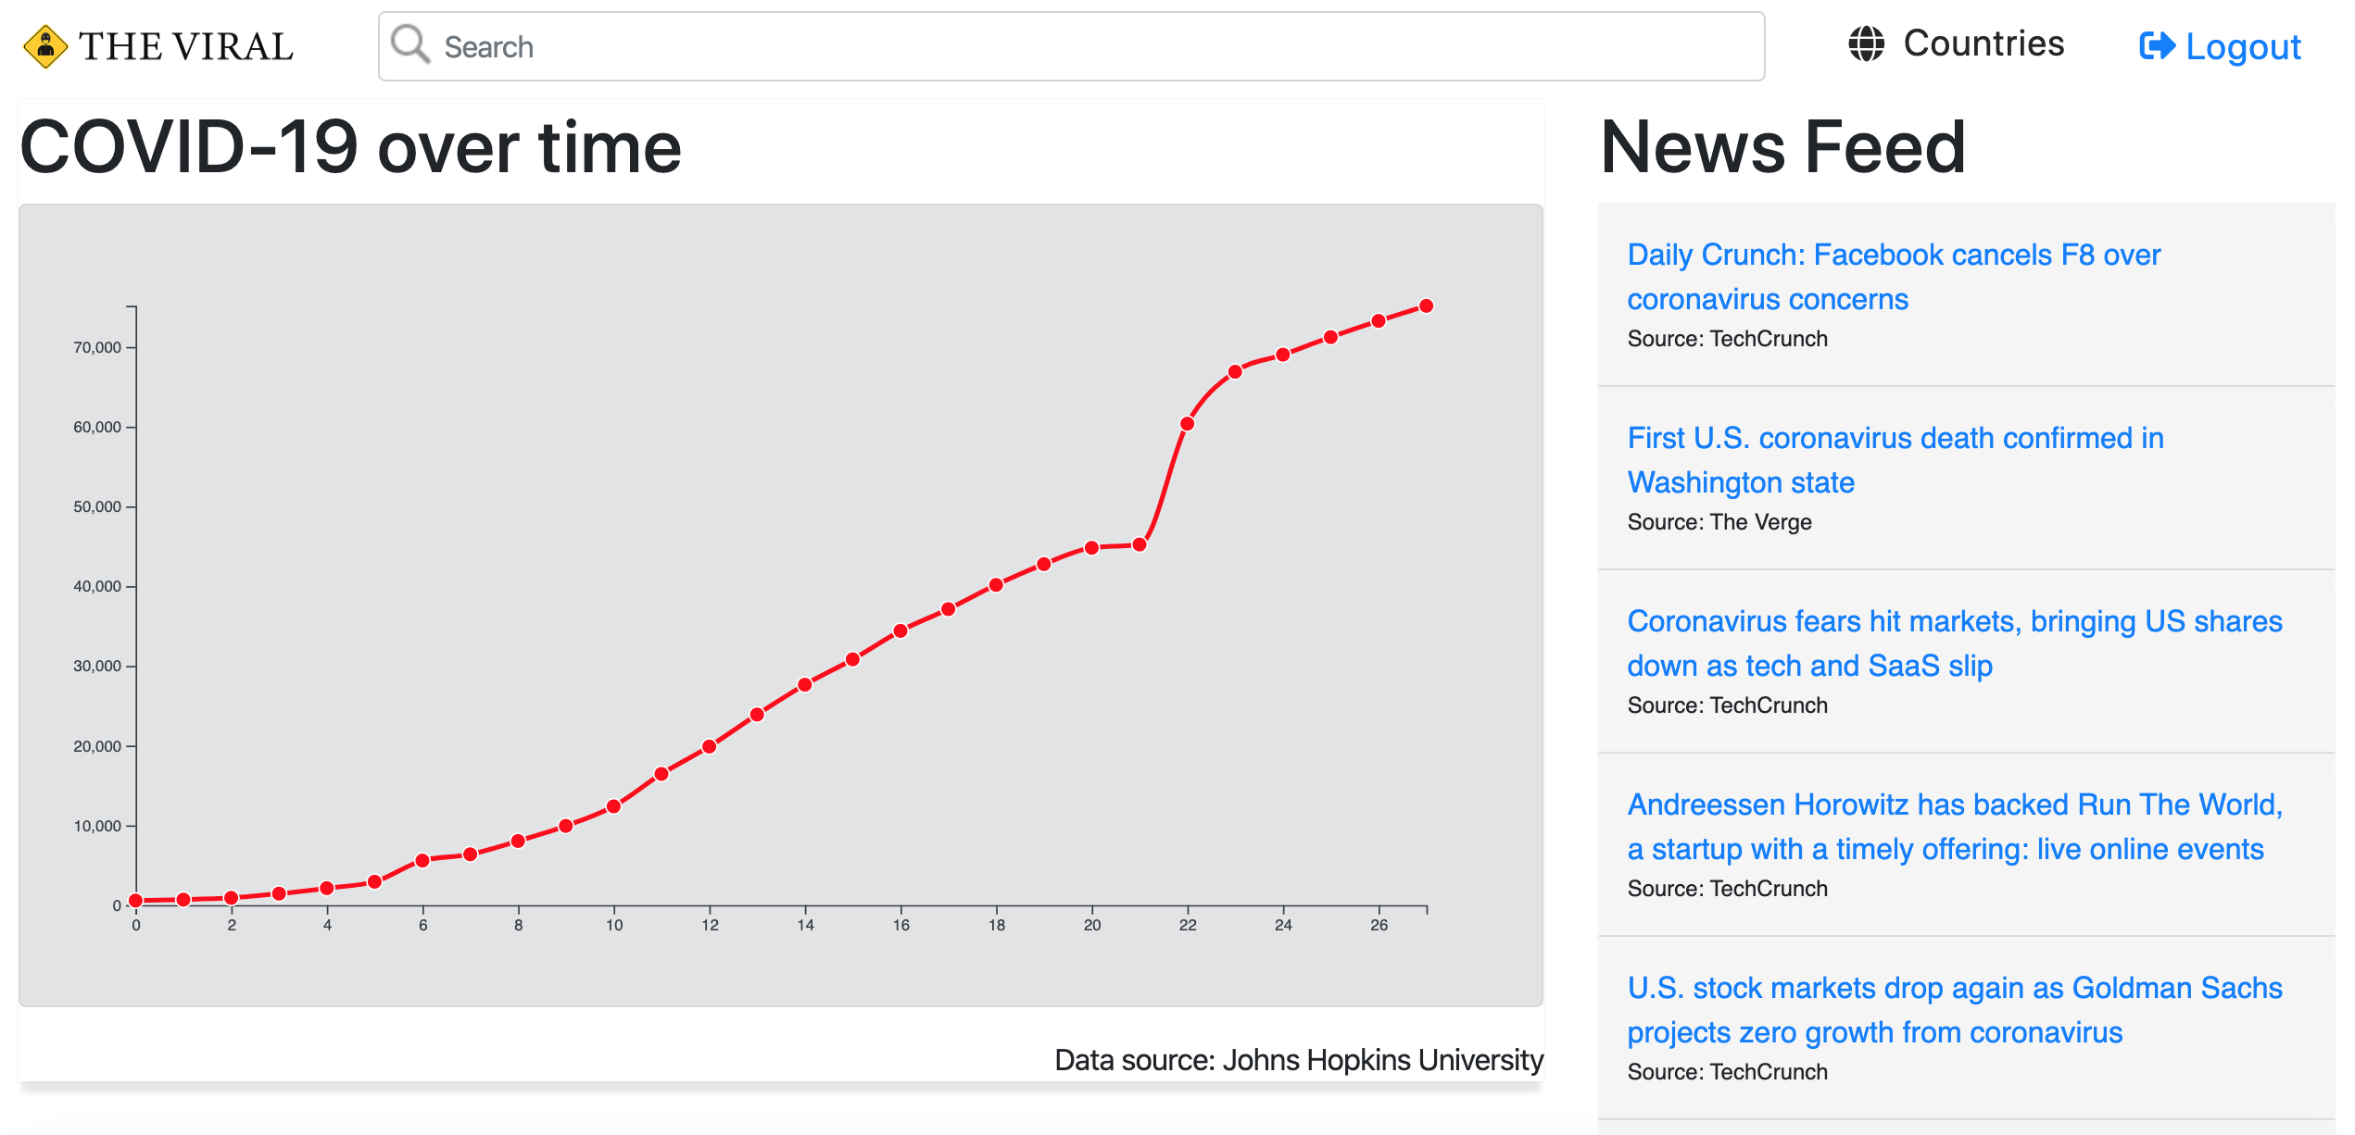Click the data point at day 16
Viewport: 2355px width, 1135px height.
[x=900, y=630]
